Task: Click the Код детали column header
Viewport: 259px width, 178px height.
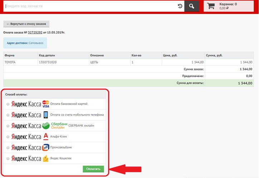Action: point(63,56)
